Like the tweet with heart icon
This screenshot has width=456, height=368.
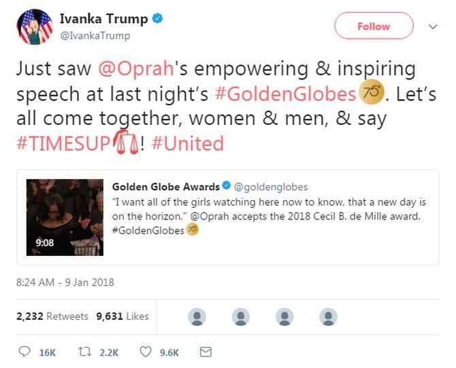click(x=146, y=352)
